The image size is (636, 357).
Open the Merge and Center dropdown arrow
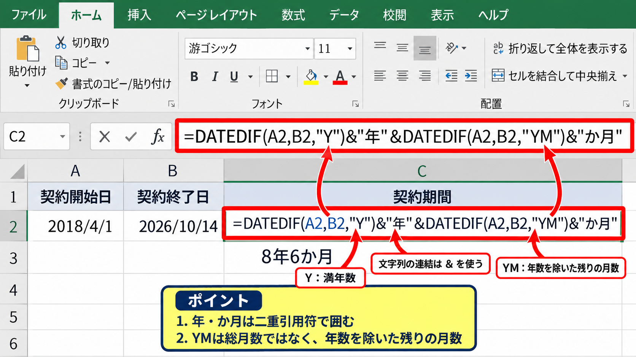point(625,76)
